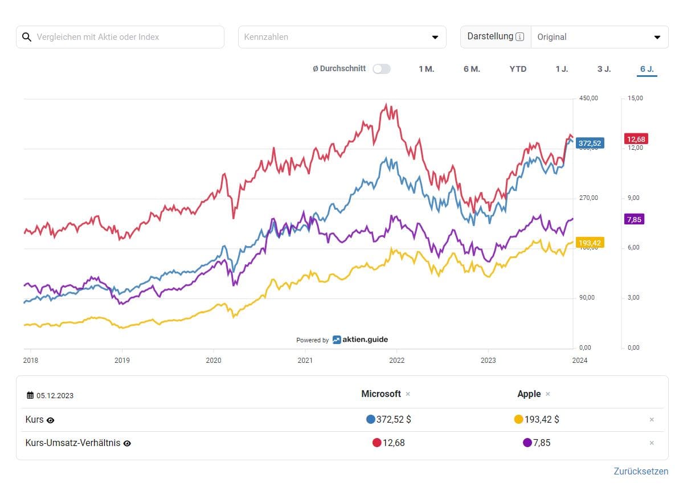Toggle visibility of Kurs-Umsatz-Verhältnis
Screen dimensions: 675x491
tap(126, 443)
